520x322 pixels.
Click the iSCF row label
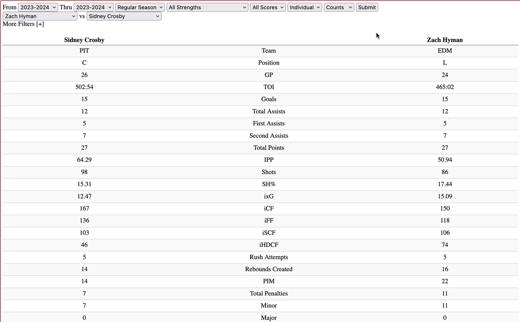click(x=269, y=233)
